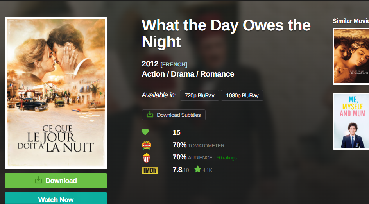Click the popcorn audience score icon
369x204 pixels.
click(147, 157)
